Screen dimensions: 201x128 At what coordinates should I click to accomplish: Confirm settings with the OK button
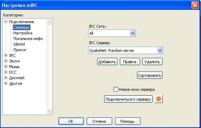pos(71,121)
